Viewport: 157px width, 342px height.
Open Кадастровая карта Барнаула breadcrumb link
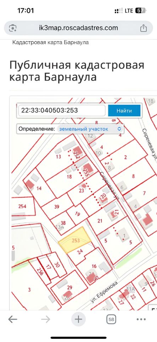(51, 42)
